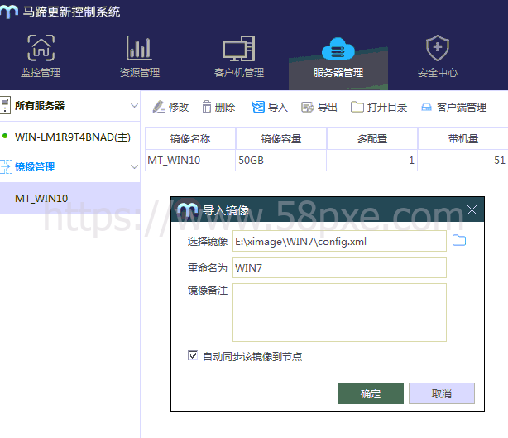Screen dimensions: 508x438
Task: Go to 安全中心 security center
Action: tap(438, 56)
